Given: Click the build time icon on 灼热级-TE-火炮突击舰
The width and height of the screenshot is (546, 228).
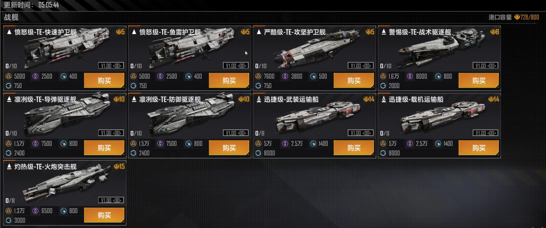Looking at the screenshot, I should pyautogui.click(x=9, y=221).
